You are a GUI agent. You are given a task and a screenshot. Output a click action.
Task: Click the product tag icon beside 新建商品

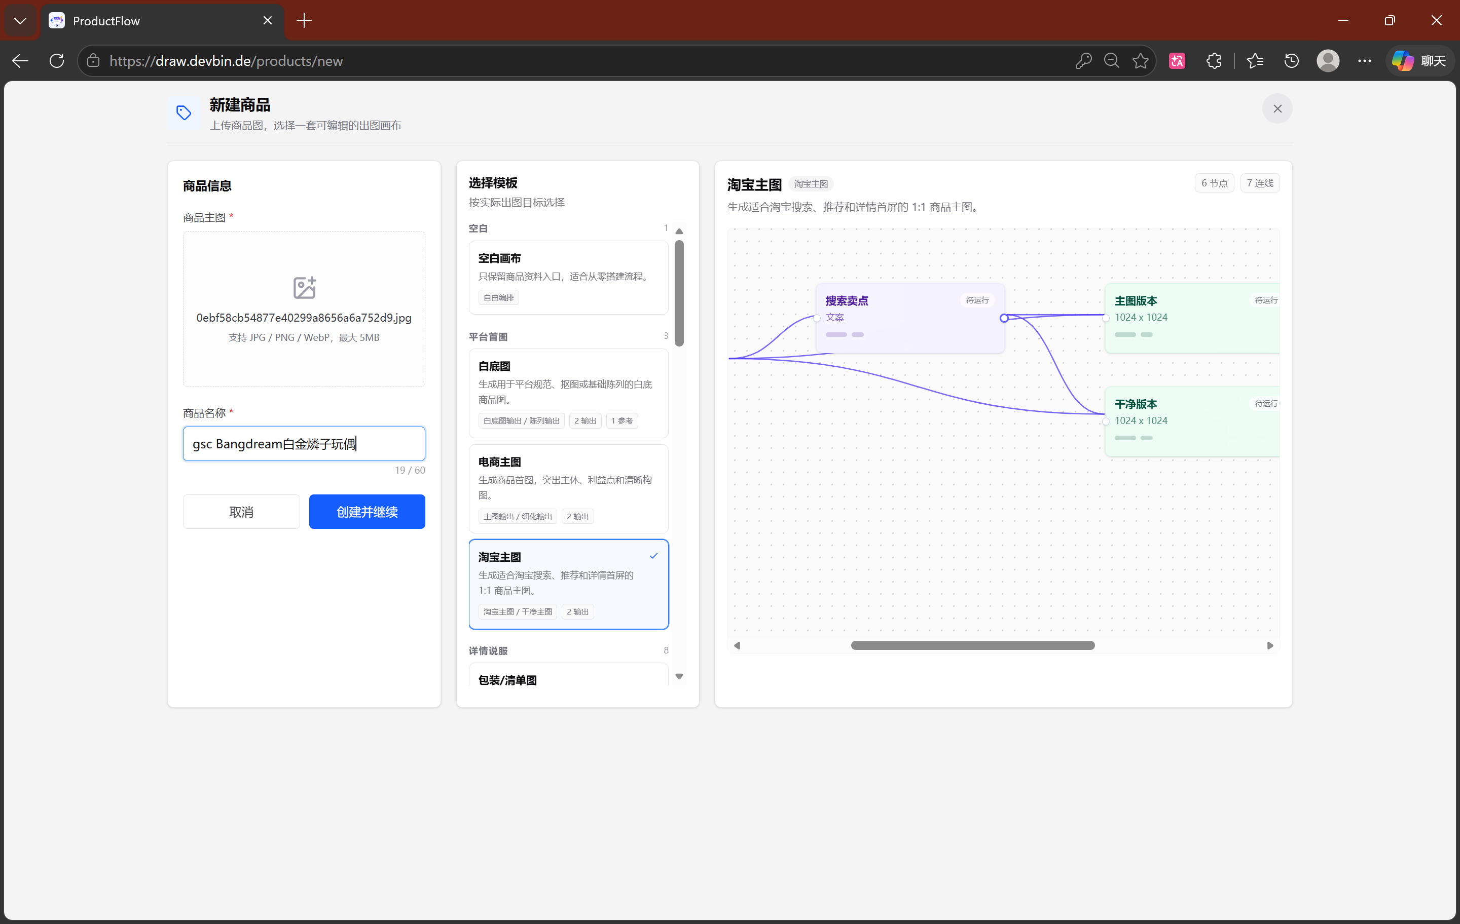(184, 112)
